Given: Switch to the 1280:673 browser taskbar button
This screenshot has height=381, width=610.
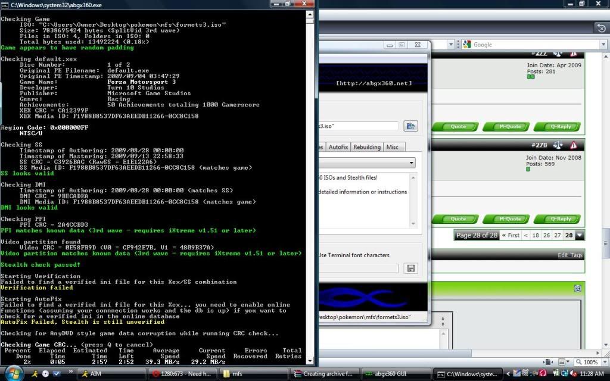Looking at the screenshot, I should [181, 374].
